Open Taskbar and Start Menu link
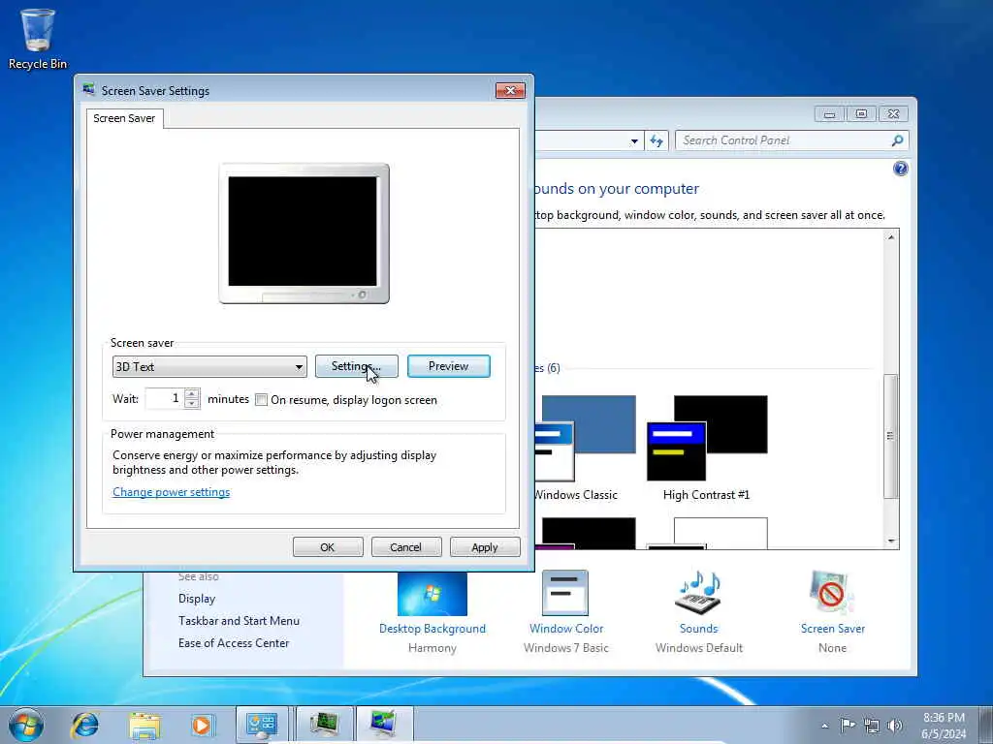 [239, 621]
